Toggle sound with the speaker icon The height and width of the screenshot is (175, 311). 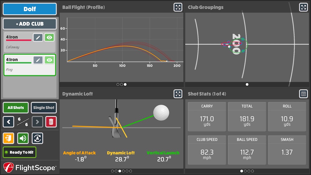coord(23,138)
